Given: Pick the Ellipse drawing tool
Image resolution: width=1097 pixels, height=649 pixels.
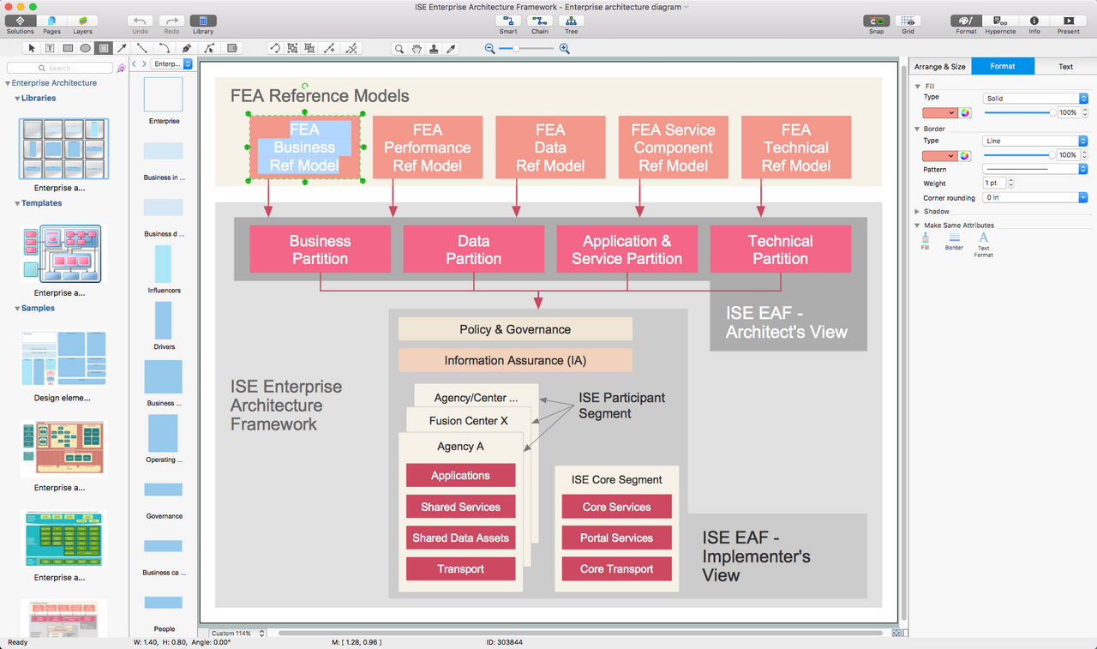Looking at the screenshot, I should (85, 48).
